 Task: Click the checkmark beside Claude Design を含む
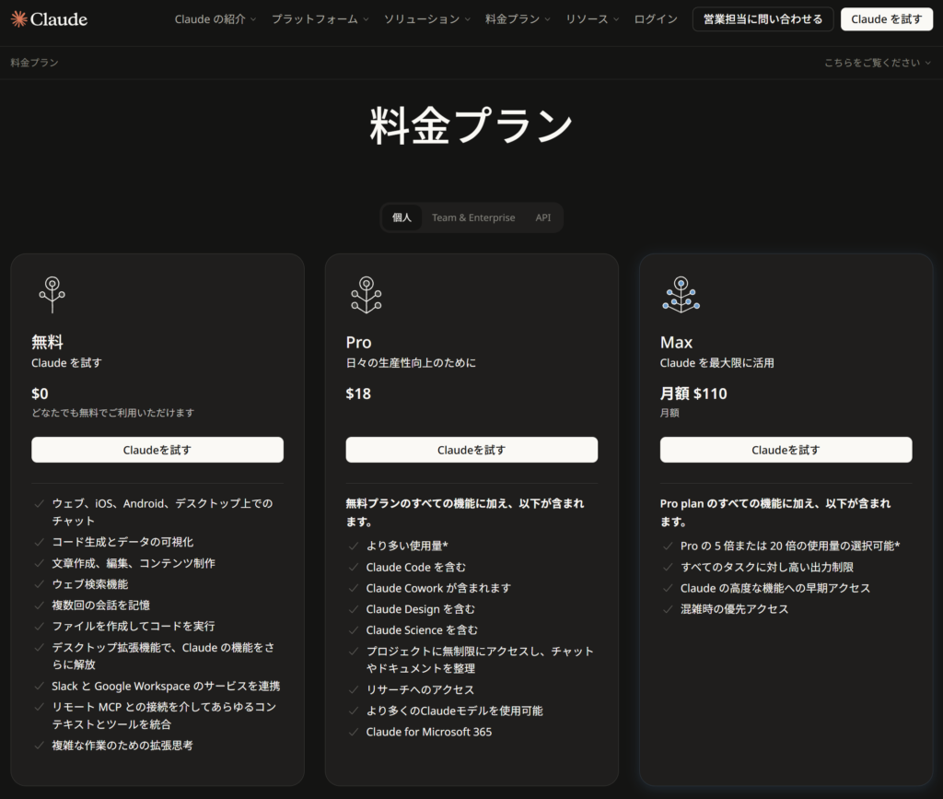354,609
